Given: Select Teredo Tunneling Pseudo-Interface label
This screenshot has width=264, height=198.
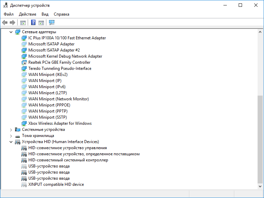Looking at the screenshot, I should (60, 68).
